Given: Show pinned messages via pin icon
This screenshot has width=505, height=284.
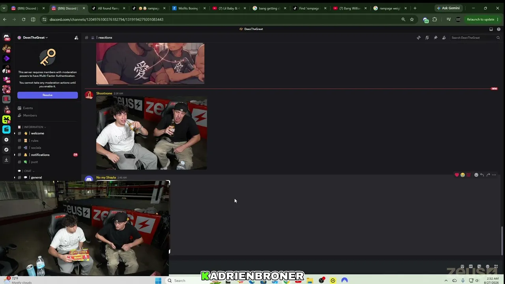Looking at the screenshot, I should pos(436,37).
